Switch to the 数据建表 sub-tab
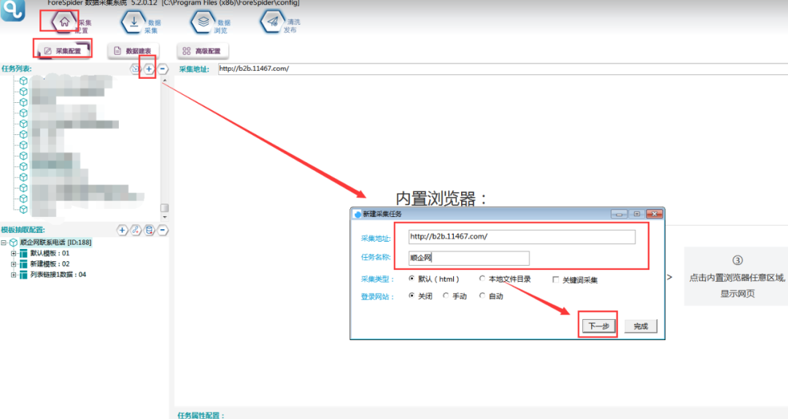Viewport: 788px width, 419px height. click(x=134, y=51)
